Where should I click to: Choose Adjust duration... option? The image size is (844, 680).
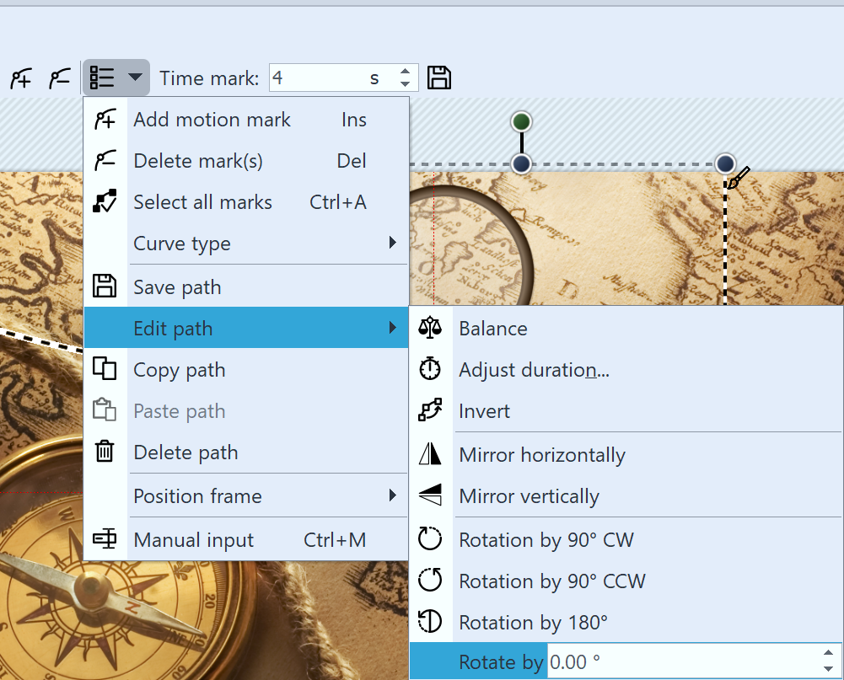pyautogui.click(x=533, y=370)
